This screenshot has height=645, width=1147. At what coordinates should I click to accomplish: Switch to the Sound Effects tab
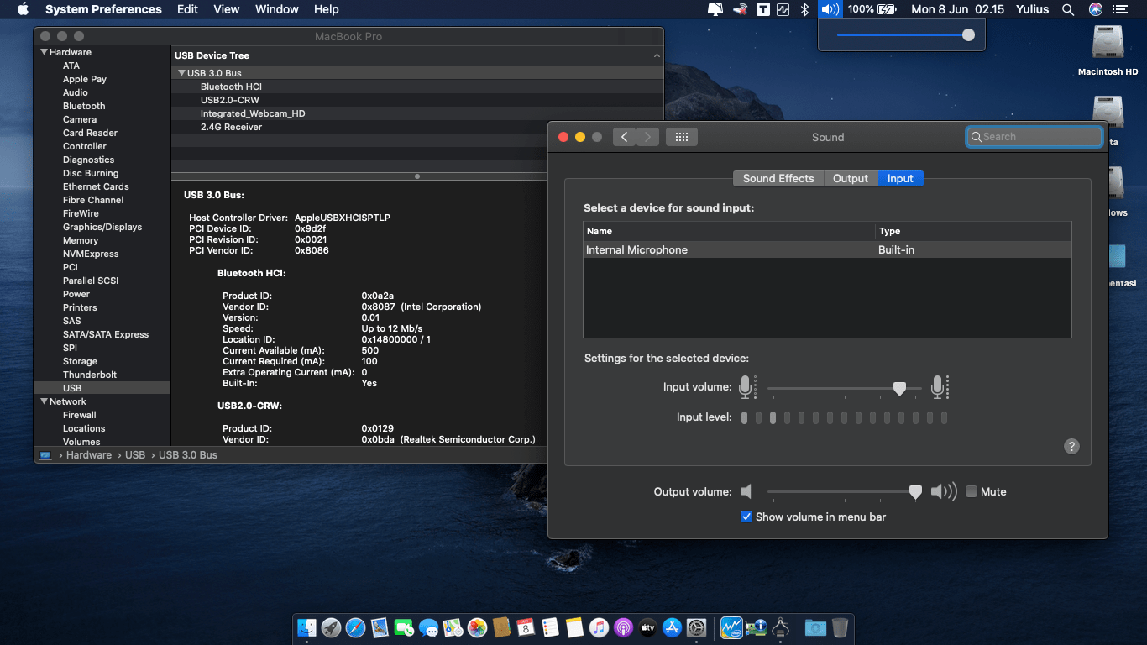coord(778,178)
